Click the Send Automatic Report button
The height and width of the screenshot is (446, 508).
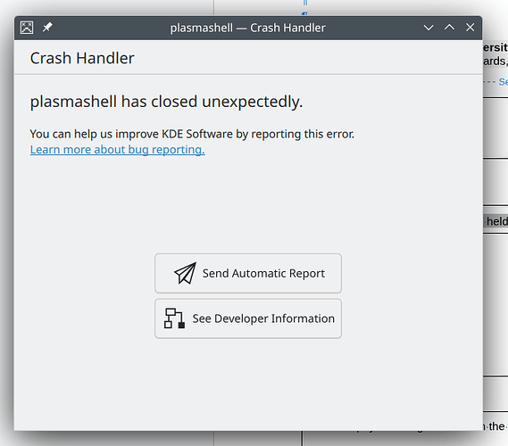click(248, 274)
